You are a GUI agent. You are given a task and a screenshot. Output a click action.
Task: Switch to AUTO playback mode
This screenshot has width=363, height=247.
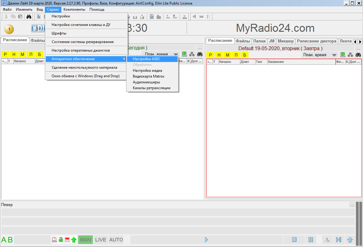116,240
